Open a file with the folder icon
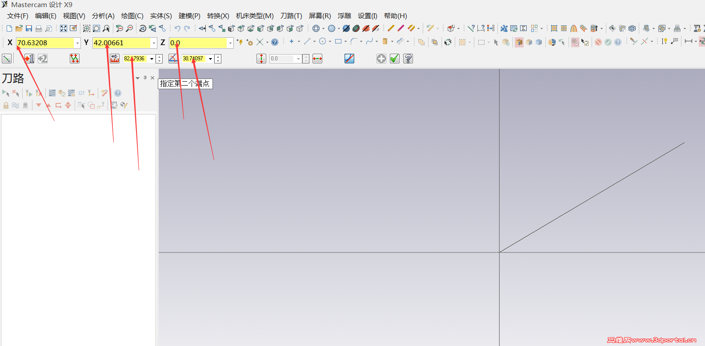 (19, 28)
